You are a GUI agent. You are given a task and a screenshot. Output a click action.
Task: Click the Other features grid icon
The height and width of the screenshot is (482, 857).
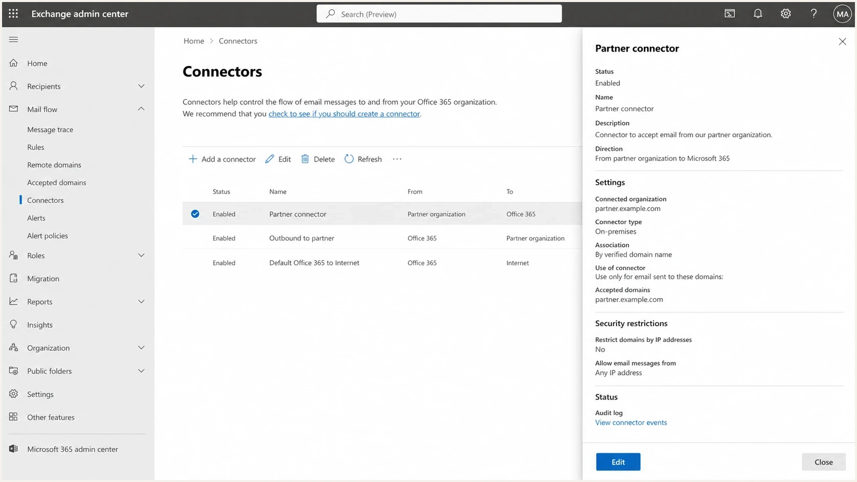(14, 417)
